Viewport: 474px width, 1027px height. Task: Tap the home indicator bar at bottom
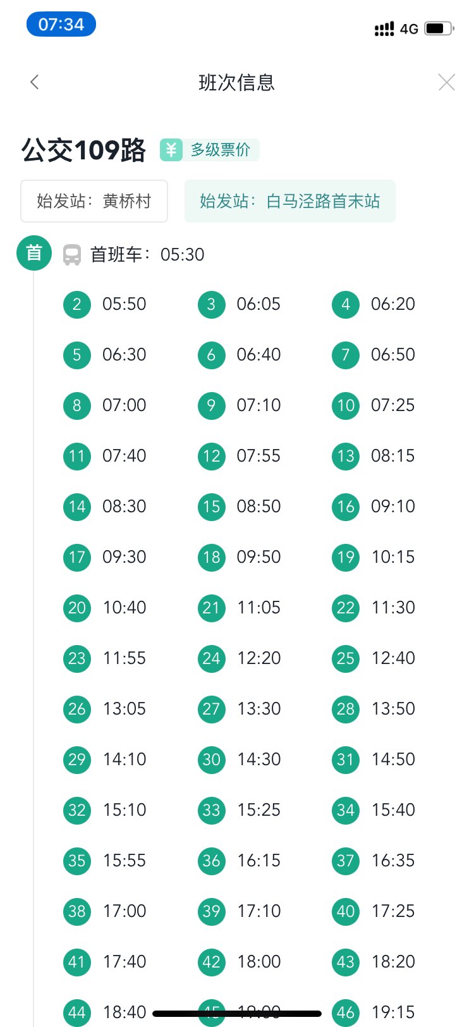pyautogui.click(x=237, y=1014)
